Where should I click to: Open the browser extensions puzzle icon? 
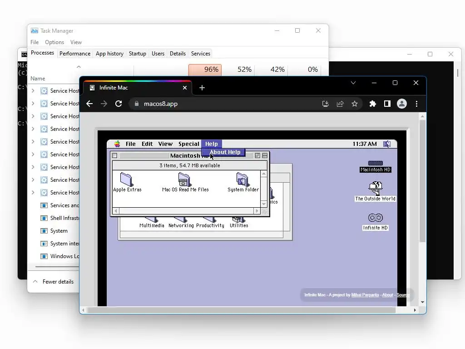[373, 104]
